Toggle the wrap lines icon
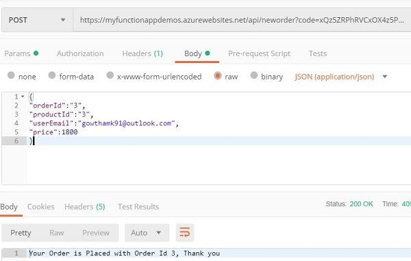Screen dimensions: 411x261 (185, 233)
